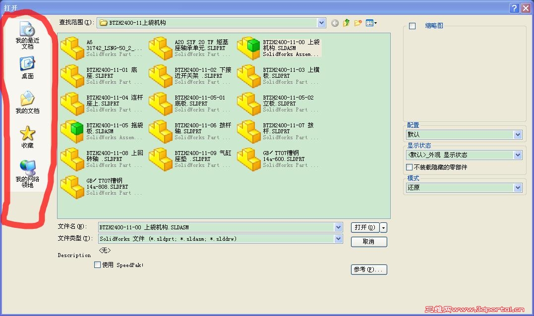Select BTZH2400-11-06 part file
Image resolution: width=534 pixels, height=316 pixels.
pyautogui.click(x=190, y=131)
